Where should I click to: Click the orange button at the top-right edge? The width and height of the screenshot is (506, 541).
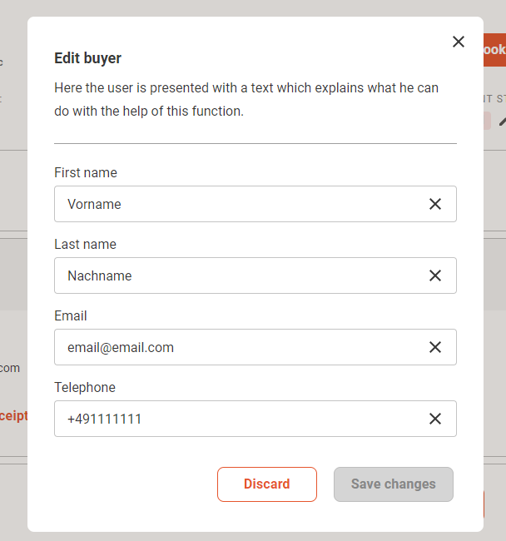tap(494, 50)
